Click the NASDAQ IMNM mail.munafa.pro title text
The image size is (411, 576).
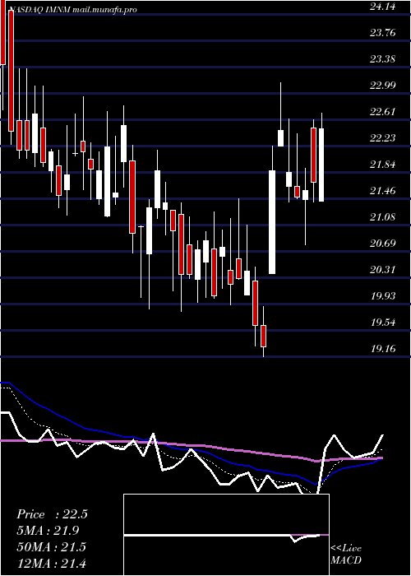tap(72, 10)
